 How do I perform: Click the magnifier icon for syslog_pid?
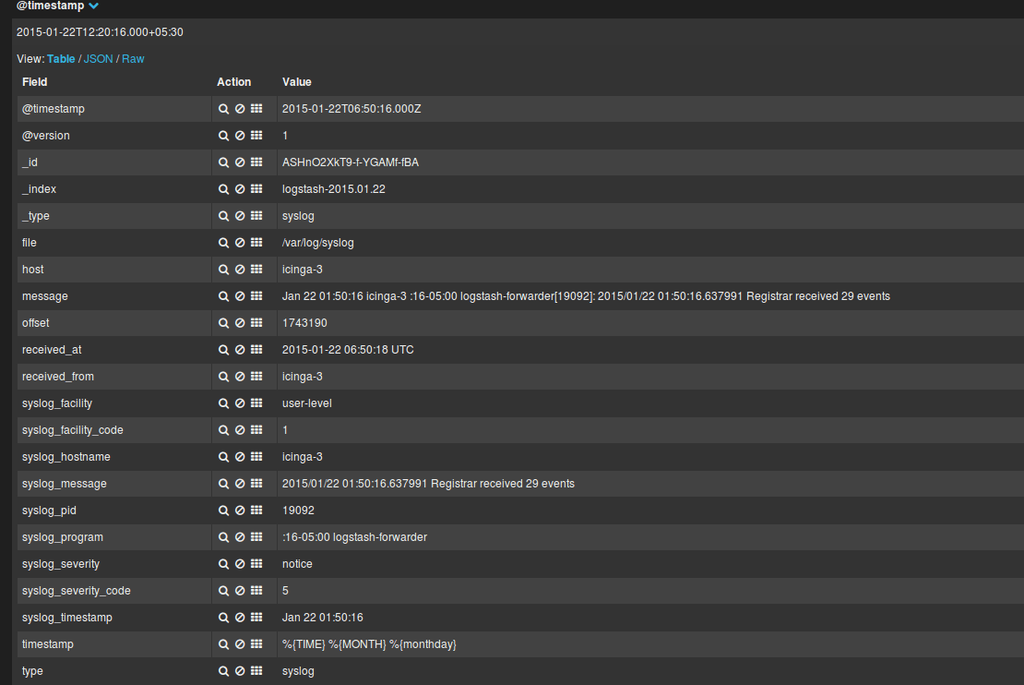click(222, 510)
